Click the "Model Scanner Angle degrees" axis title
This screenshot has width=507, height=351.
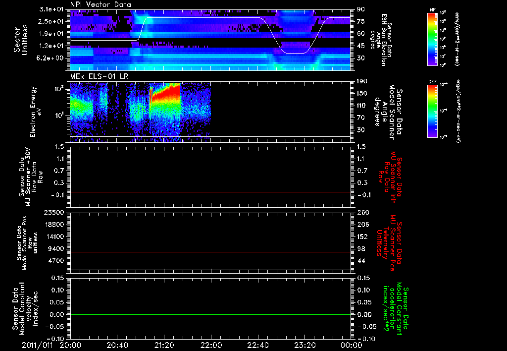388,112
